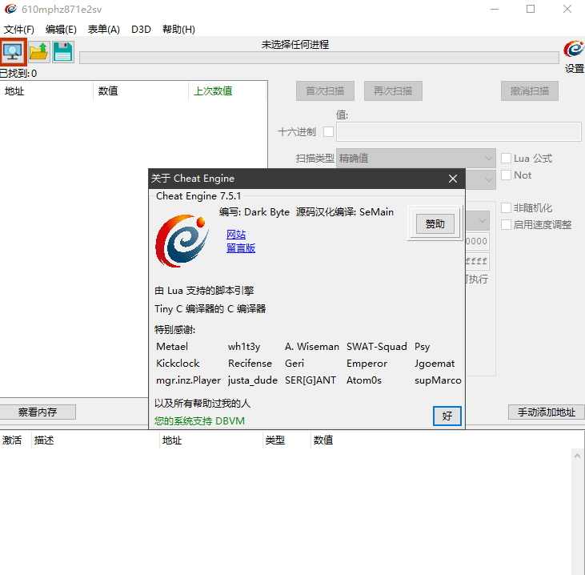Click the 描述 column header
This screenshot has width=585, height=575.
[95, 440]
